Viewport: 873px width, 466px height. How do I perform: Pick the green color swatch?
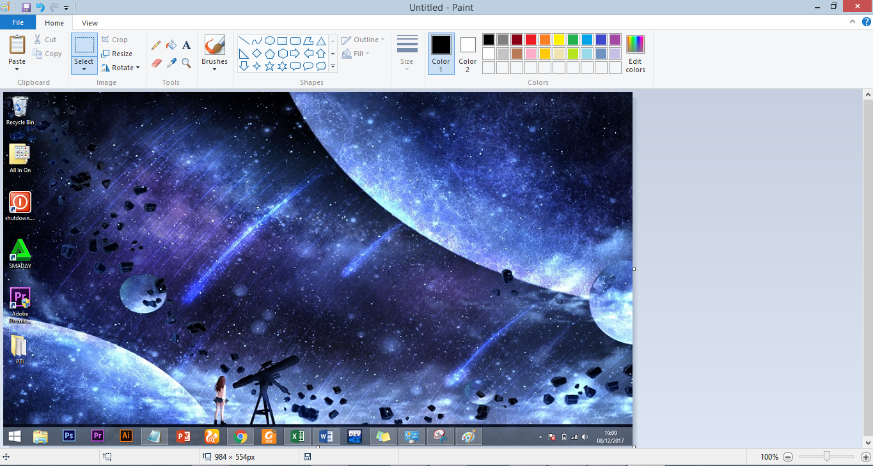[x=573, y=40]
